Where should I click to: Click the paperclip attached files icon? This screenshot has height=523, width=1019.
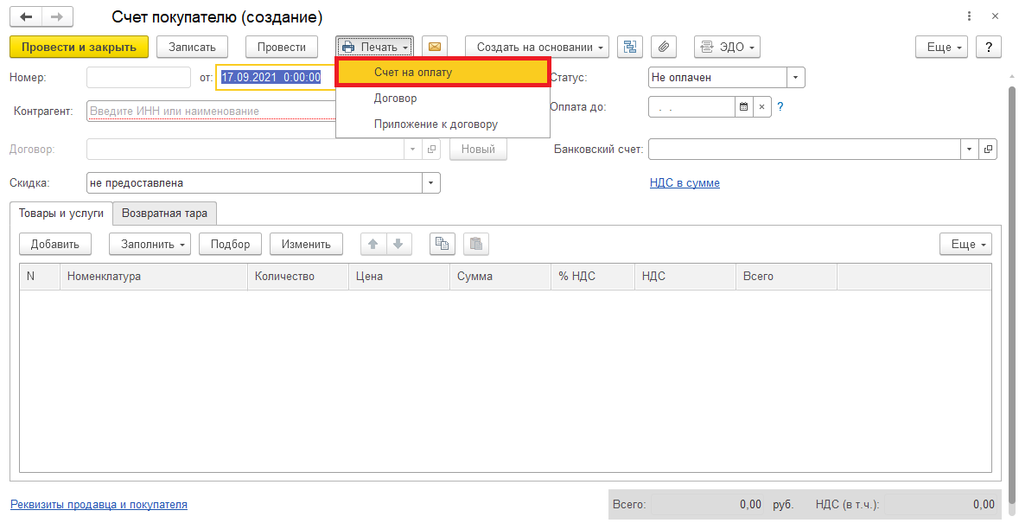click(663, 47)
